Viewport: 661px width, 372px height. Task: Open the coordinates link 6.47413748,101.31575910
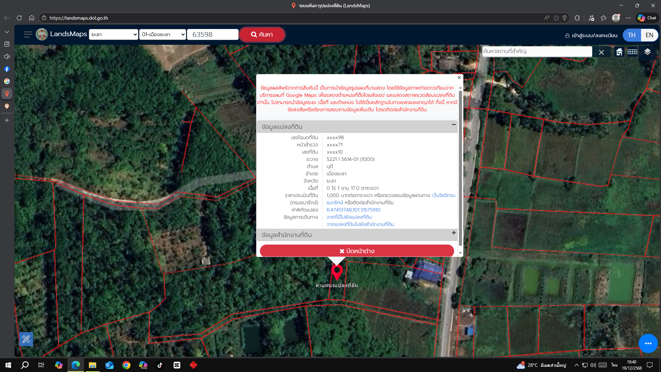[354, 210]
